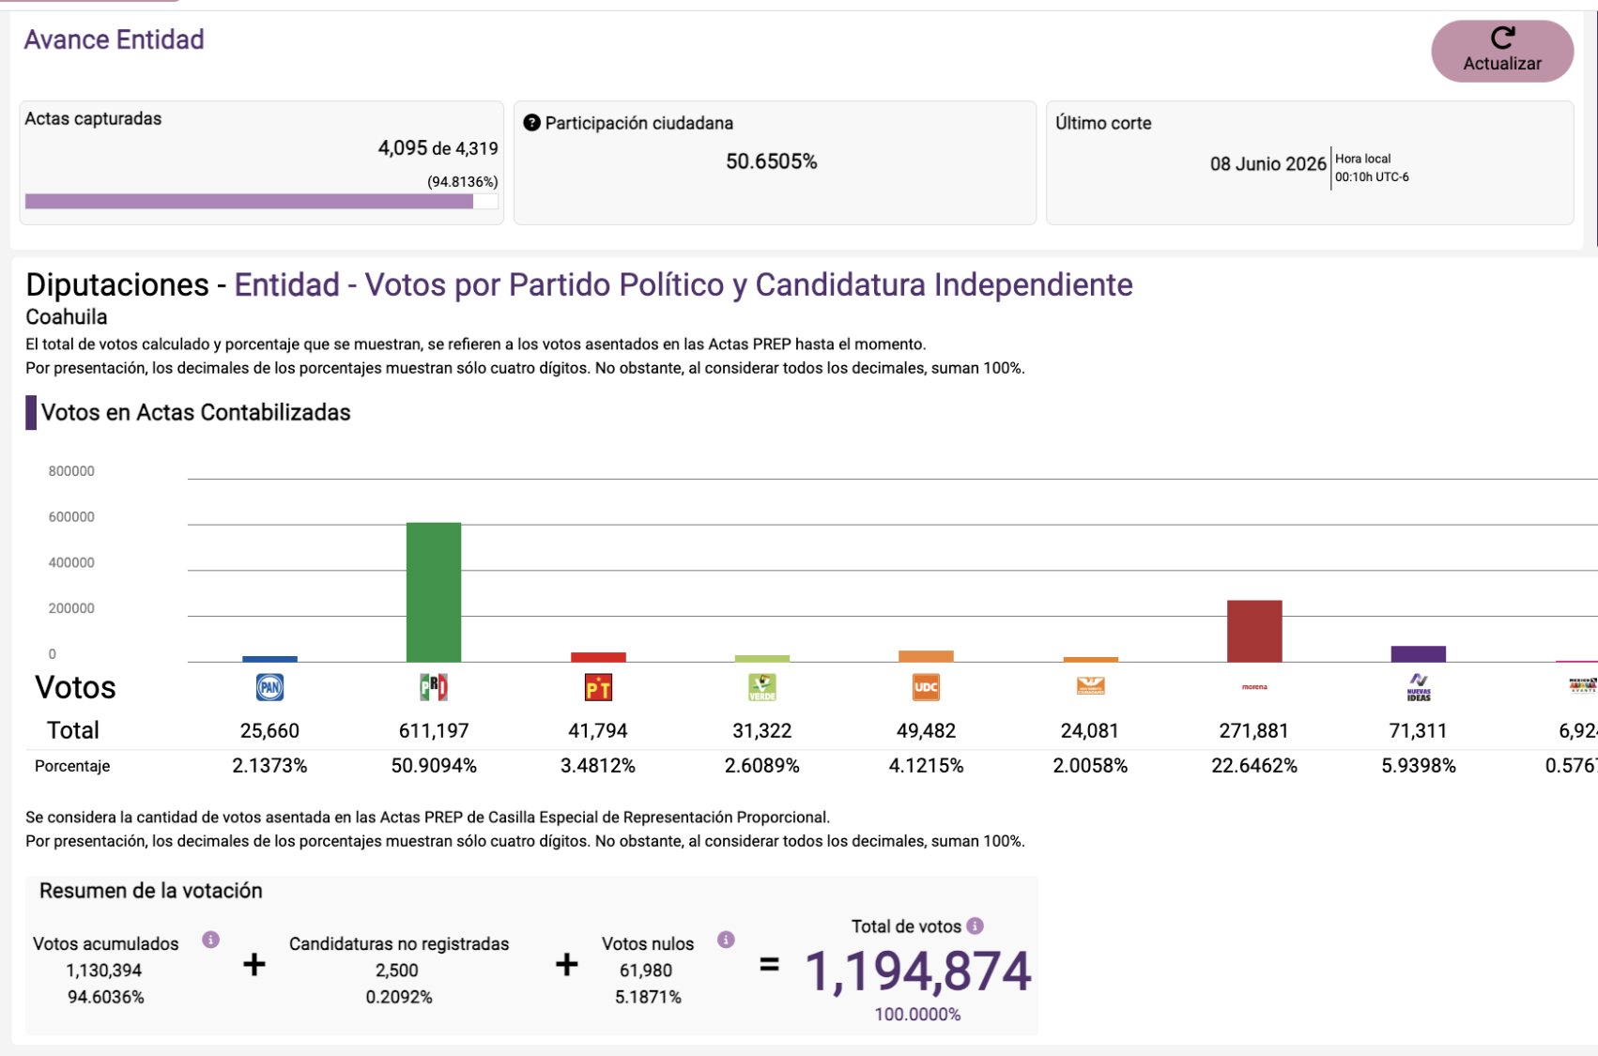Click the light green Verde bar
This screenshot has width=1598, height=1056.
point(762,659)
